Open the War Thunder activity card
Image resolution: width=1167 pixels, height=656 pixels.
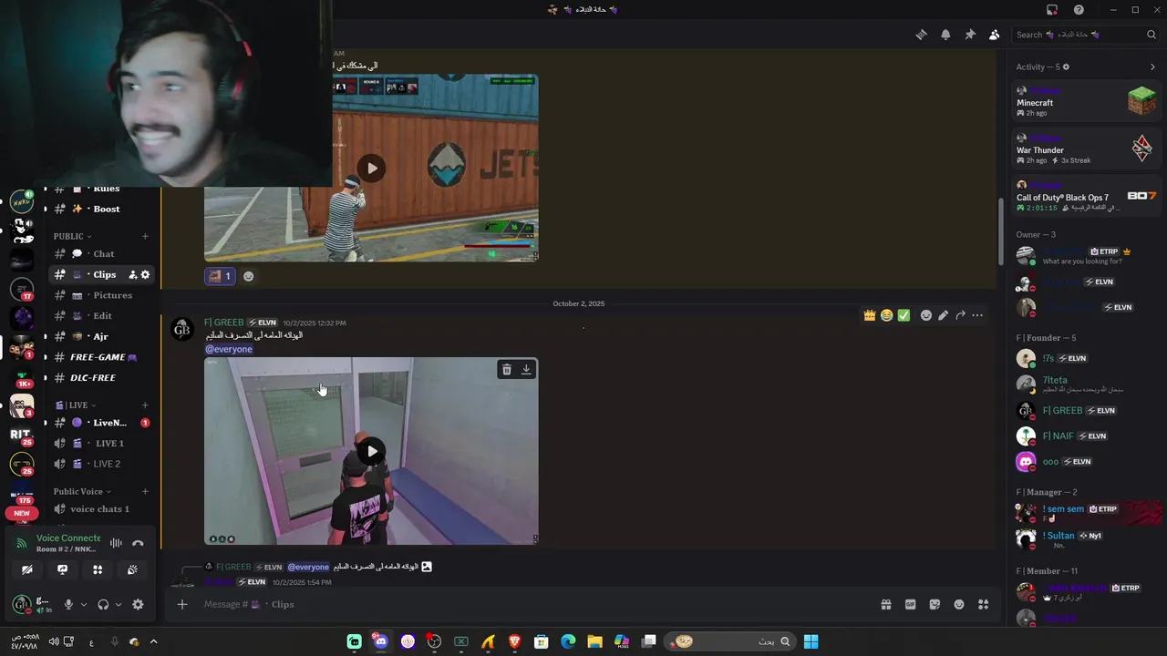click(x=1086, y=148)
